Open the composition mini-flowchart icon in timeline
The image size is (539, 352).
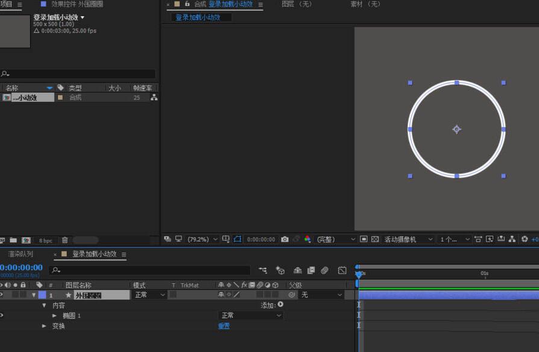pyautogui.click(x=263, y=270)
